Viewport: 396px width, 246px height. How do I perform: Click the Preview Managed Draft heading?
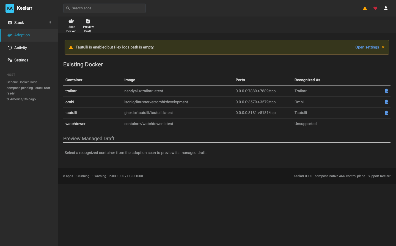pyautogui.click(x=89, y=139)
